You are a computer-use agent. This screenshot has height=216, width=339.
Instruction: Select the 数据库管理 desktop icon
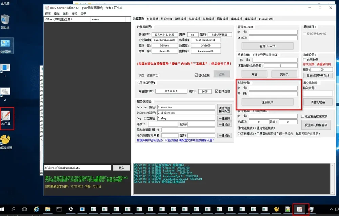[x=6, y=142]
